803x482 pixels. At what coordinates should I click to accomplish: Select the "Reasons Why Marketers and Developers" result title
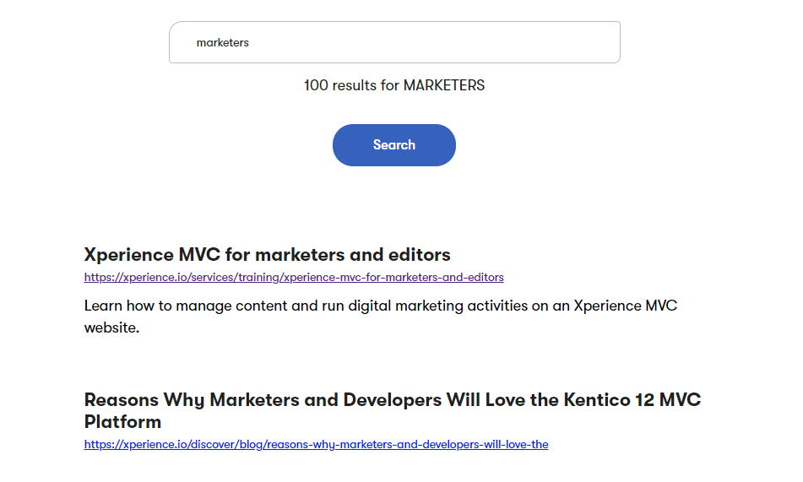pos(393,410)
